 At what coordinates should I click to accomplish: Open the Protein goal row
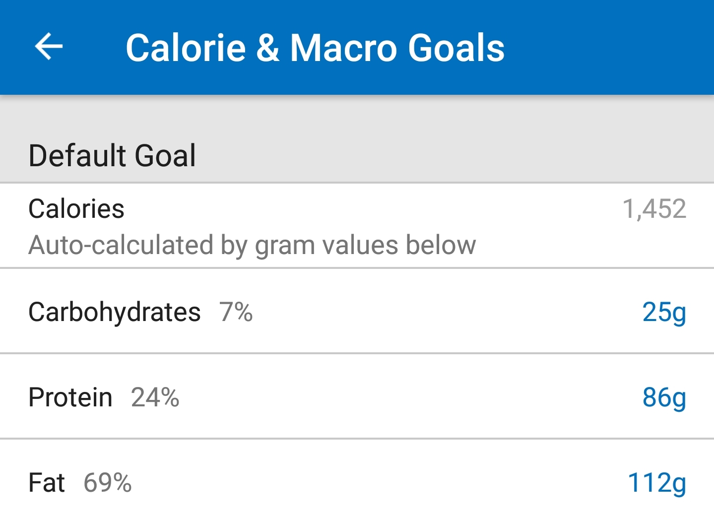coord(357,396)
